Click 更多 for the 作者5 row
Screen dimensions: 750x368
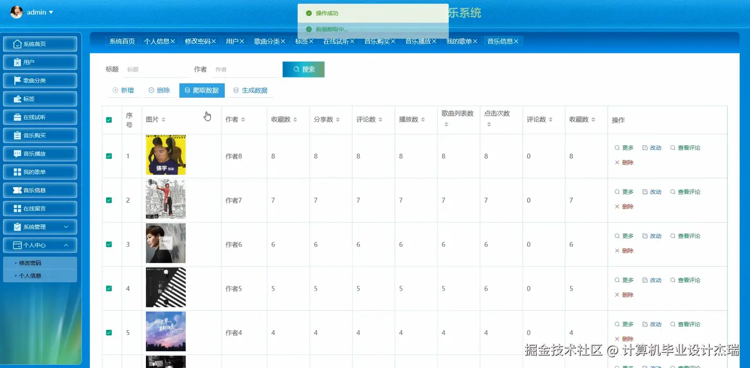point(624,280)
